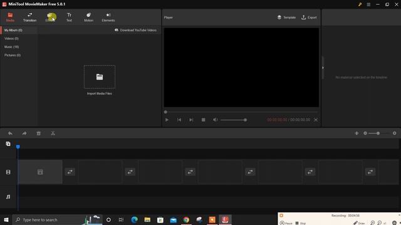
Task: Launch Google Chrome from taskbar
Action: (186, 219)
